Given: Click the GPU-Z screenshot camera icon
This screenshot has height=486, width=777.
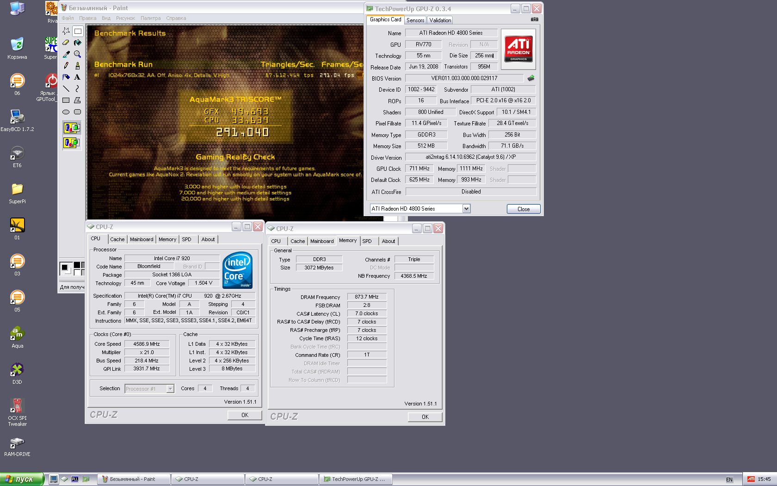Looking at the screenshot, I should [534, 19].
